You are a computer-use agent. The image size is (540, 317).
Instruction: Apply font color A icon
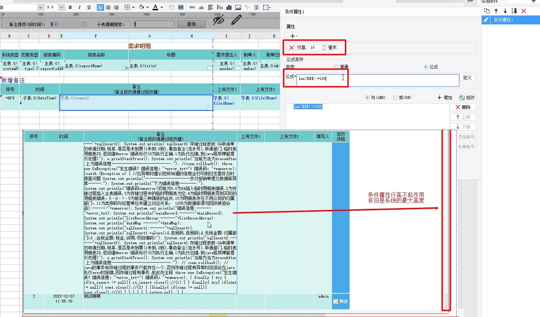155,7
